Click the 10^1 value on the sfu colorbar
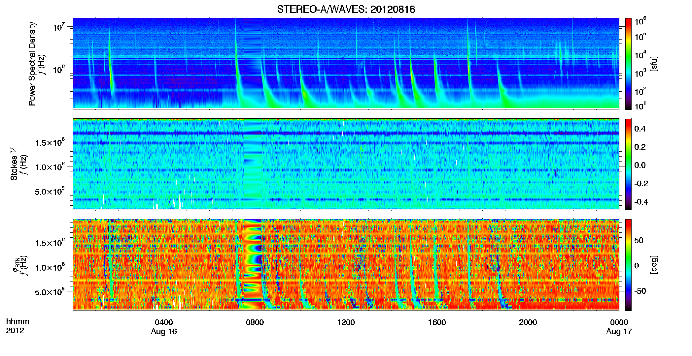 (640, 105)
